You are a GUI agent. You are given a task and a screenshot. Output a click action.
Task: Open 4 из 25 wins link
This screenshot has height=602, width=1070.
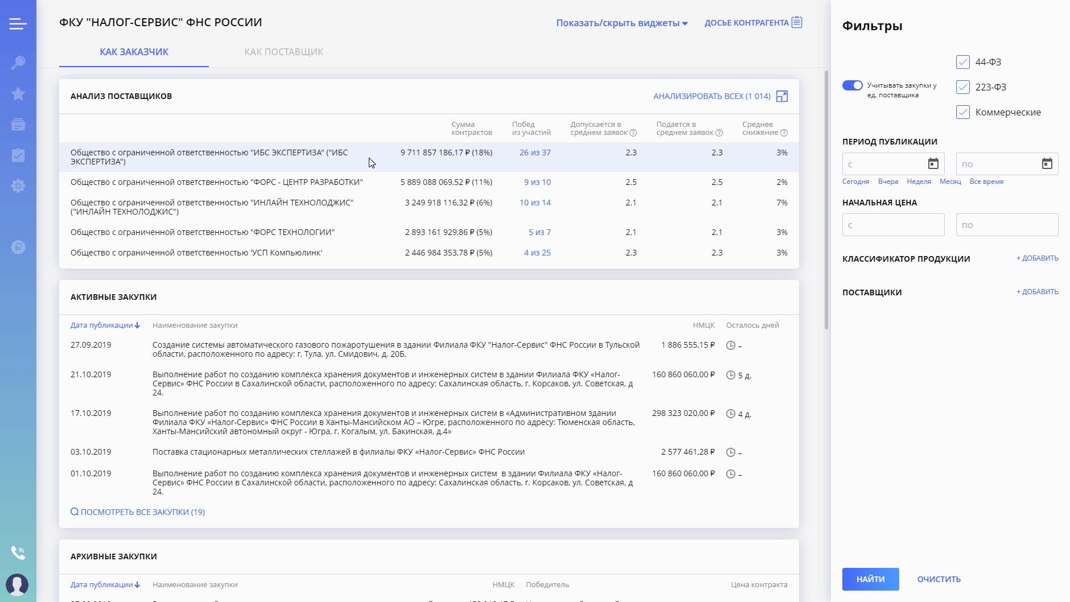537,253
